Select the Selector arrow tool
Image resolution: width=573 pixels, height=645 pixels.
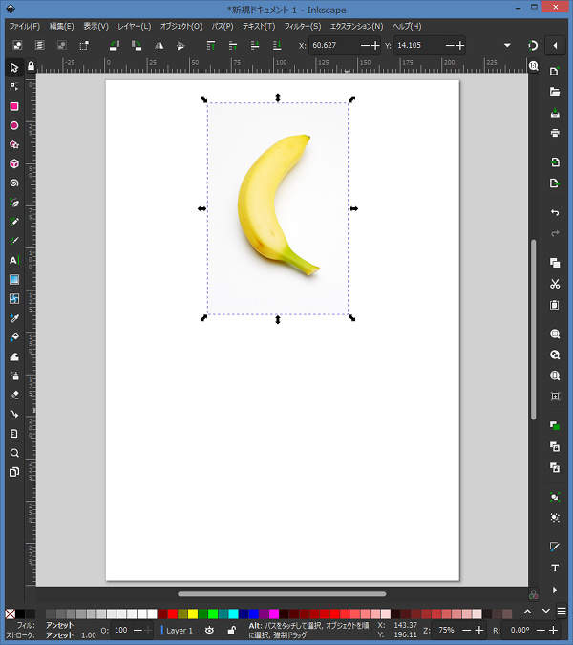(14, 68)
